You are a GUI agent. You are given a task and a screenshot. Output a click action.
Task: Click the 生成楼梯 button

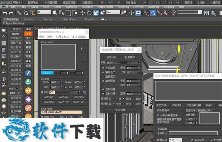(x=120, y=110)
